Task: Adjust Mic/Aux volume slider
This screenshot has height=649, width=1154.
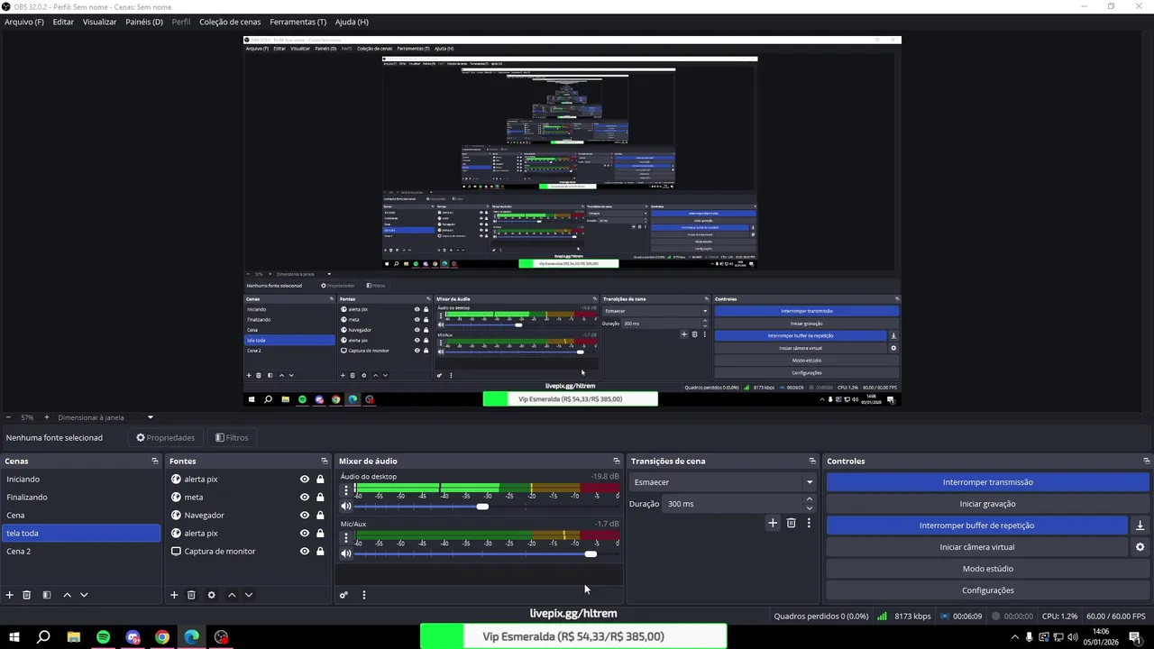Action: pyautogui.click(x=591, y=553)
